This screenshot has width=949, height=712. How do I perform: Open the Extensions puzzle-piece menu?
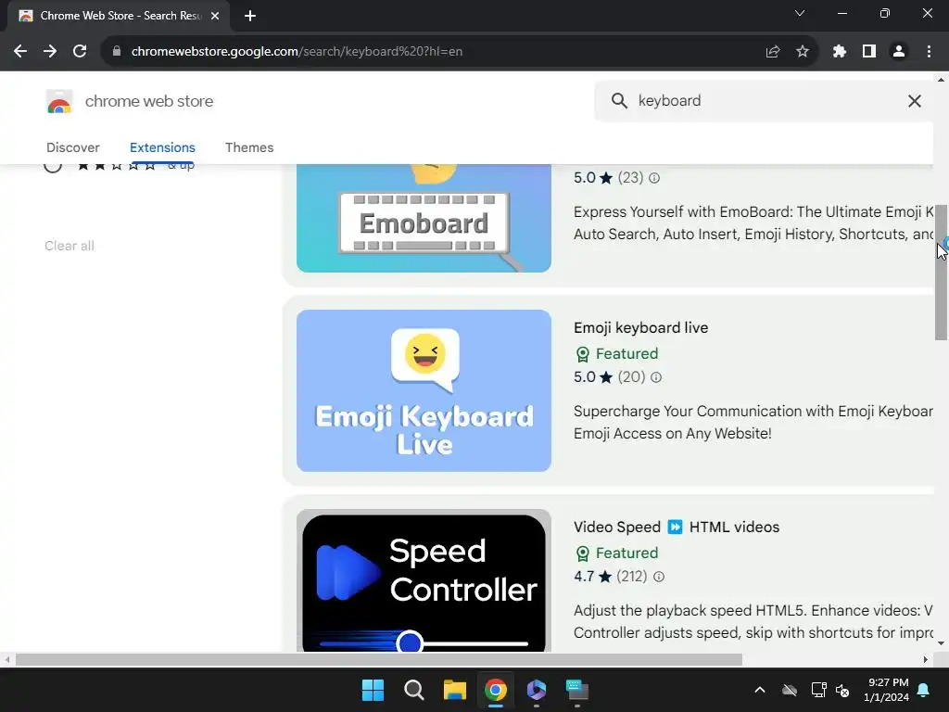[x=839, y=52]
